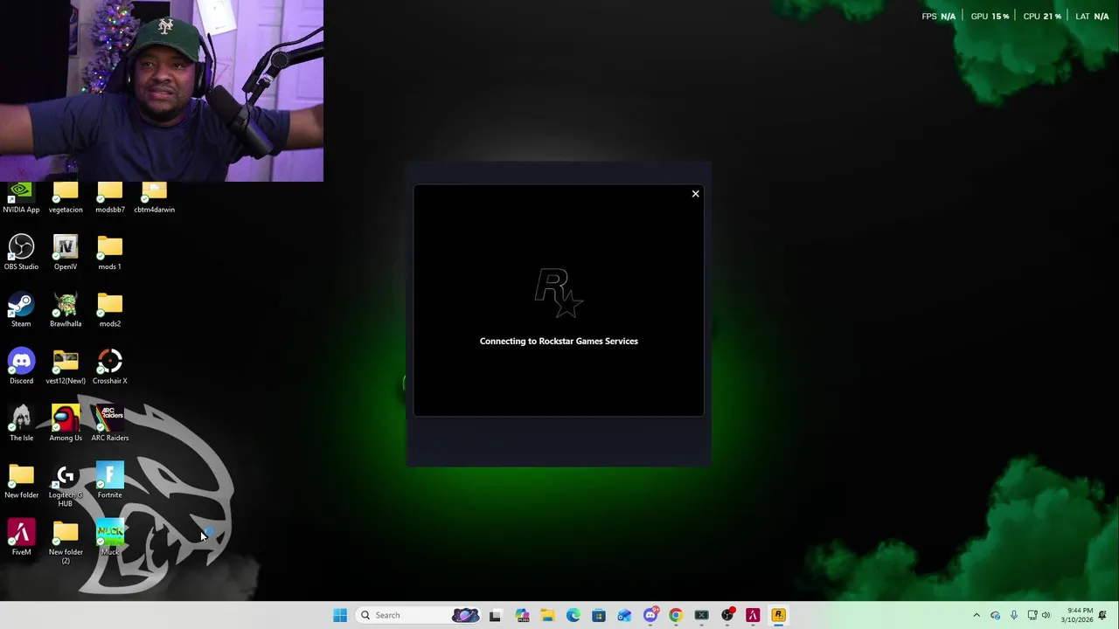
Task: Launch Fortnite desktop shortcut
Action: (x=109, y=481)
